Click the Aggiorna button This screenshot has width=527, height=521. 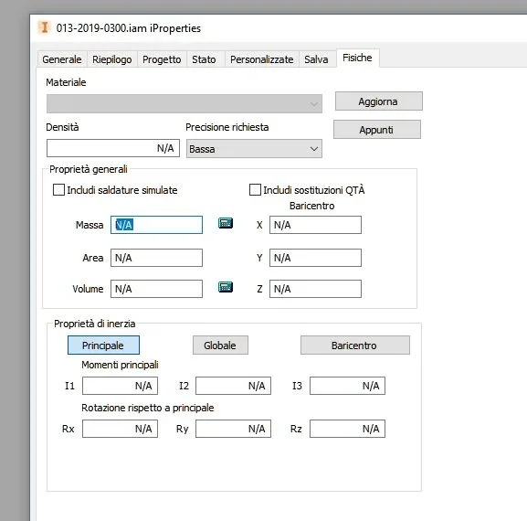[379, 101]
